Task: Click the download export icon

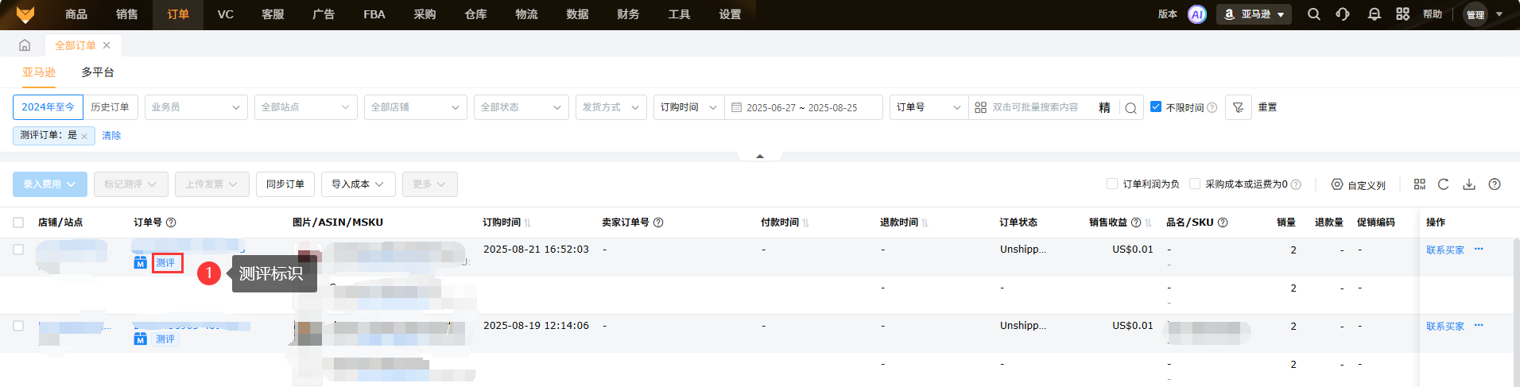Action: (1469, 184)
